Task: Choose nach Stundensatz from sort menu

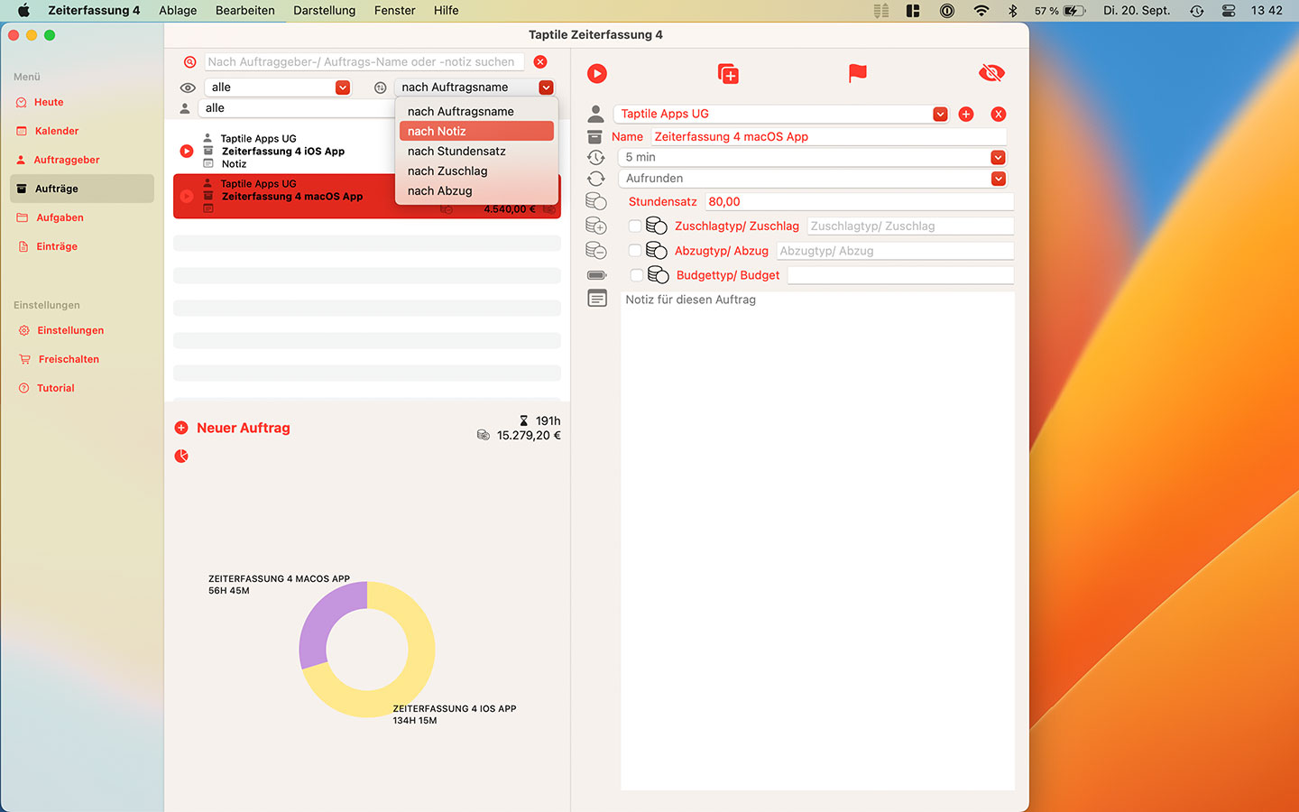Action: tap(476, 151)
